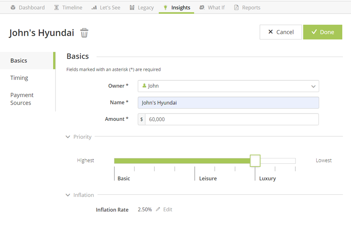Viewport: 351px width, 226px height.
Task: Go to the Let's See tab
Action: (106, 8)
